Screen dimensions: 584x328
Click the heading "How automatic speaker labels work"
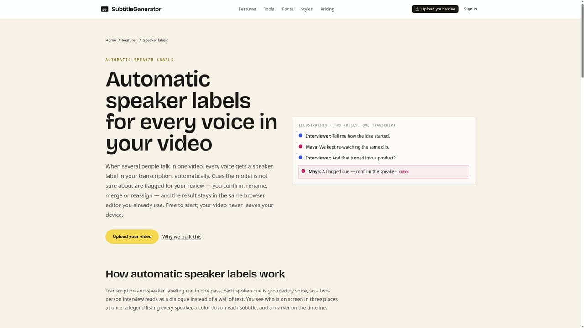(195, 274)
